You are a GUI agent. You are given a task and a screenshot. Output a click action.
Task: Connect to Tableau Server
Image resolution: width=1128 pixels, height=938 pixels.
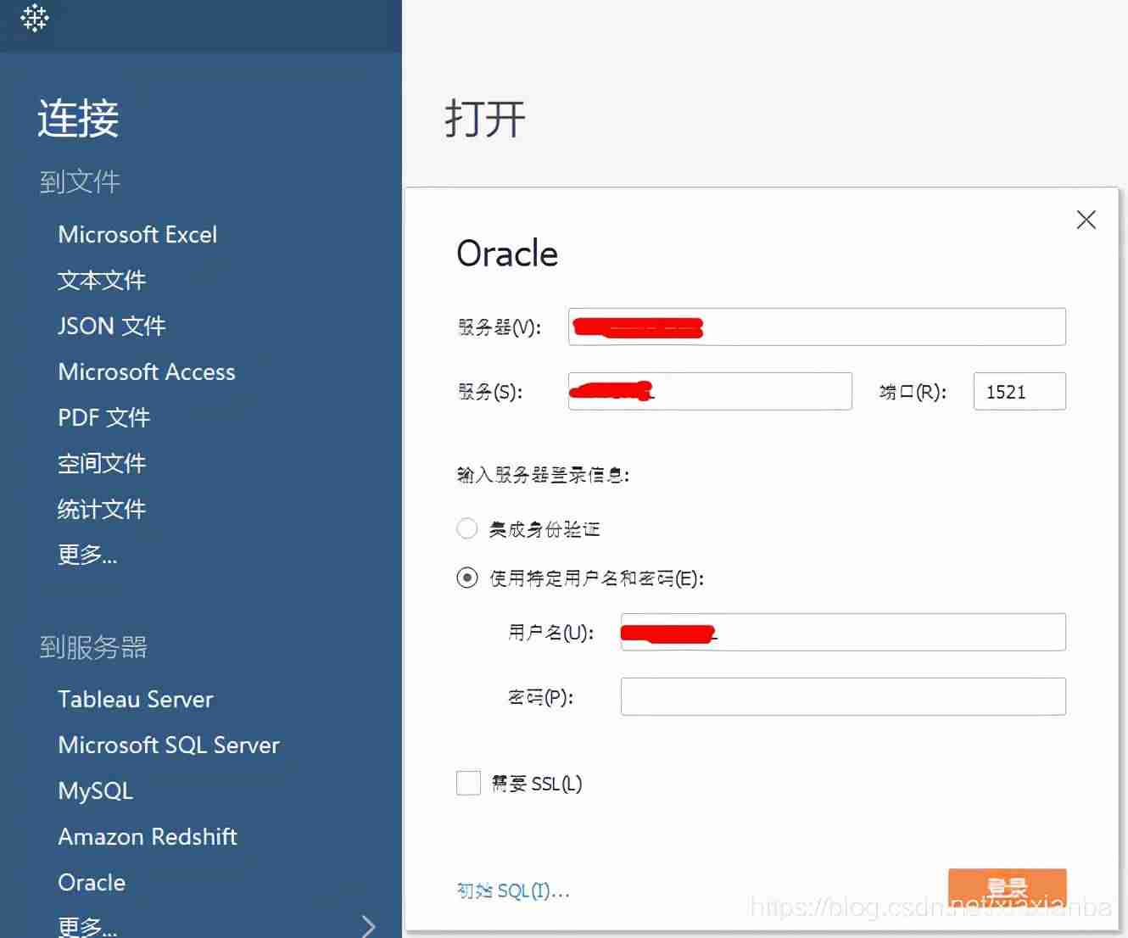(136, 700)
